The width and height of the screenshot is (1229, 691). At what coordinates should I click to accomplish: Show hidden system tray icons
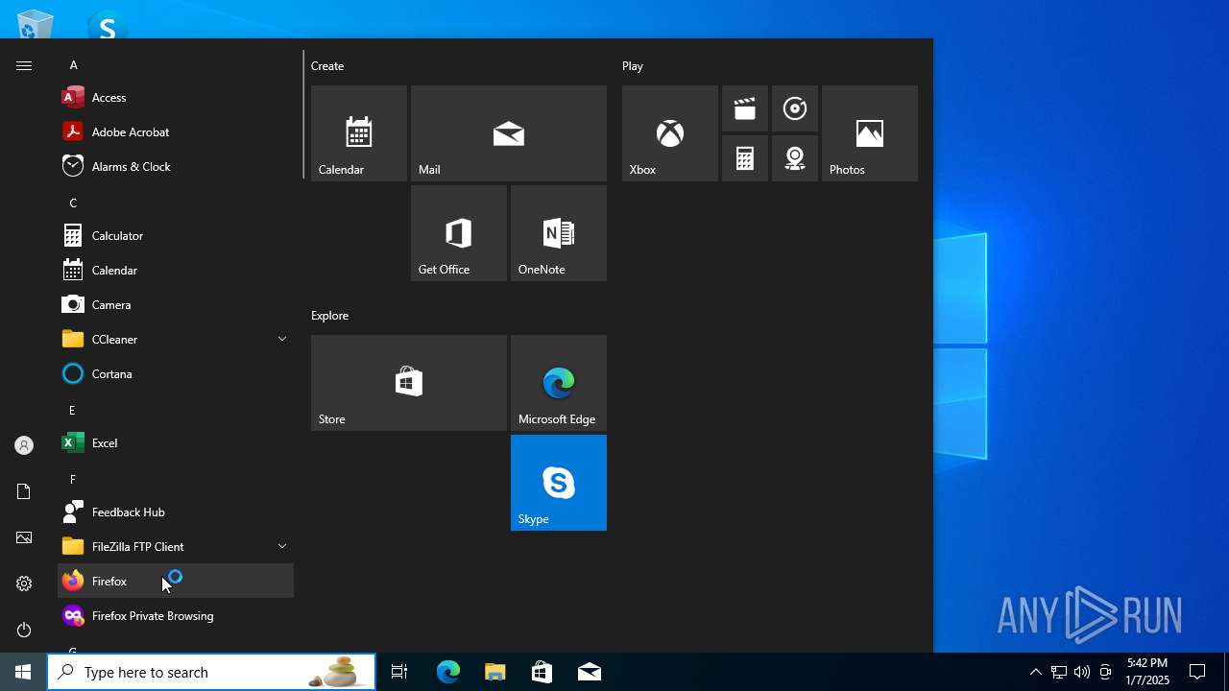[1035, 672]
